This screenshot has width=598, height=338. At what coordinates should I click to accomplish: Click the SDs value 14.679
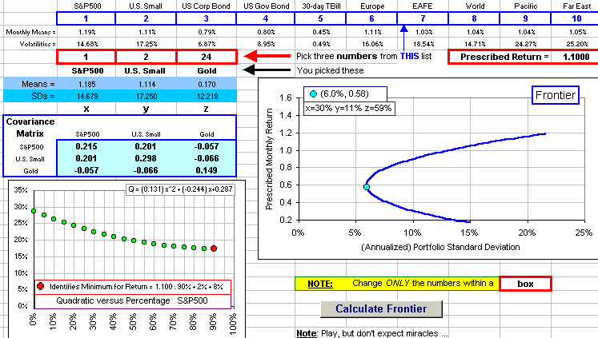(87, 97)
